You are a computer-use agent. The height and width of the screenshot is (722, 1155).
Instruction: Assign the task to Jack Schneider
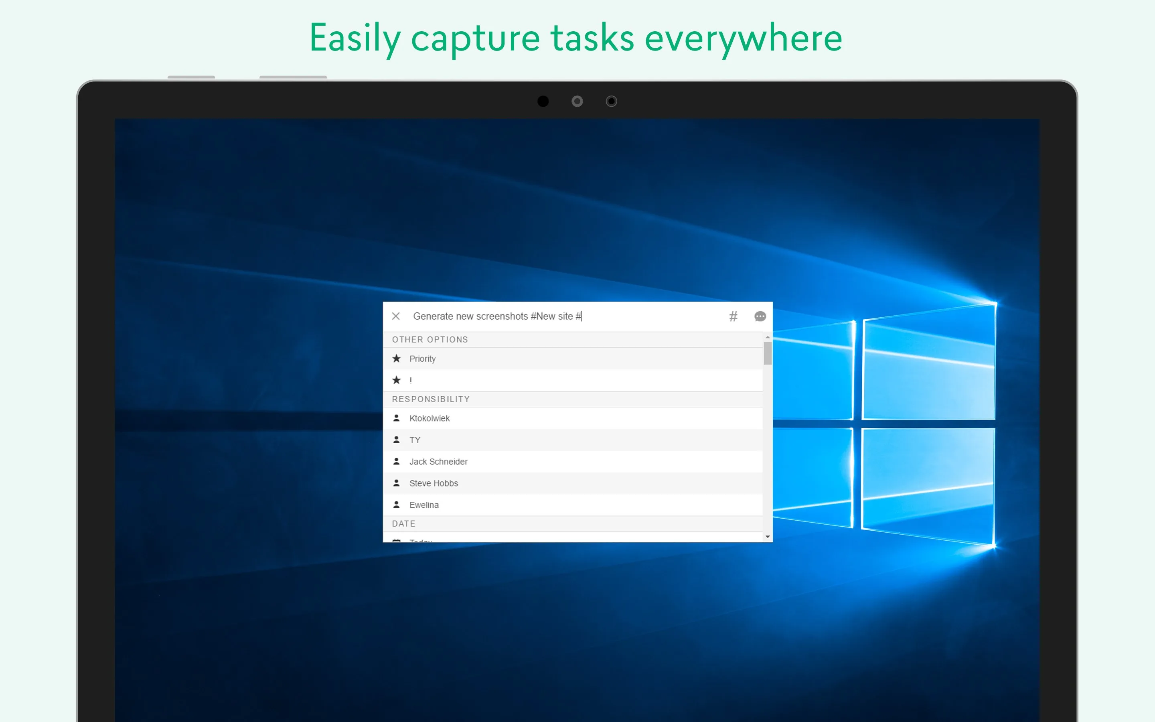(573, 462)
